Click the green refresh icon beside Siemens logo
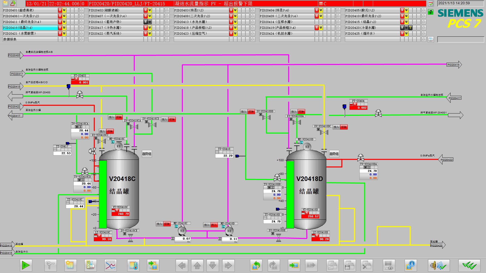 point(431,12)
